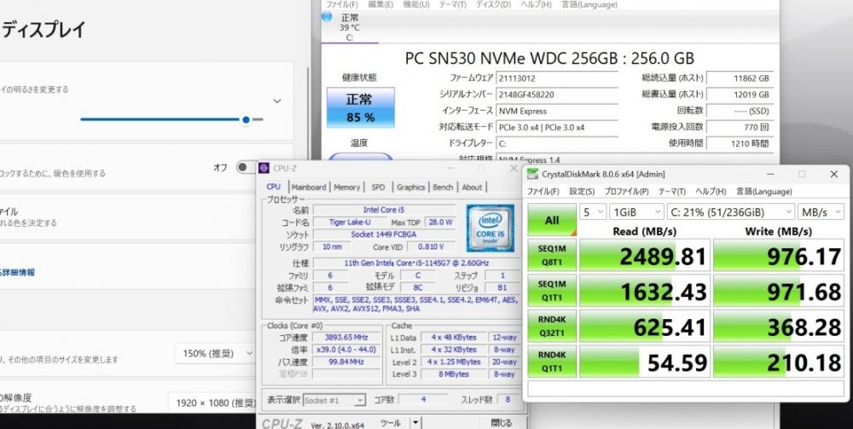Click the blue health status circle in CrystalDiskInfo

point(327,16)
